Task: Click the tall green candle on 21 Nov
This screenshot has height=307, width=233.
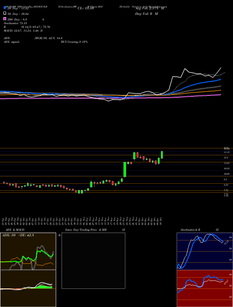Action: click(124, 169)
